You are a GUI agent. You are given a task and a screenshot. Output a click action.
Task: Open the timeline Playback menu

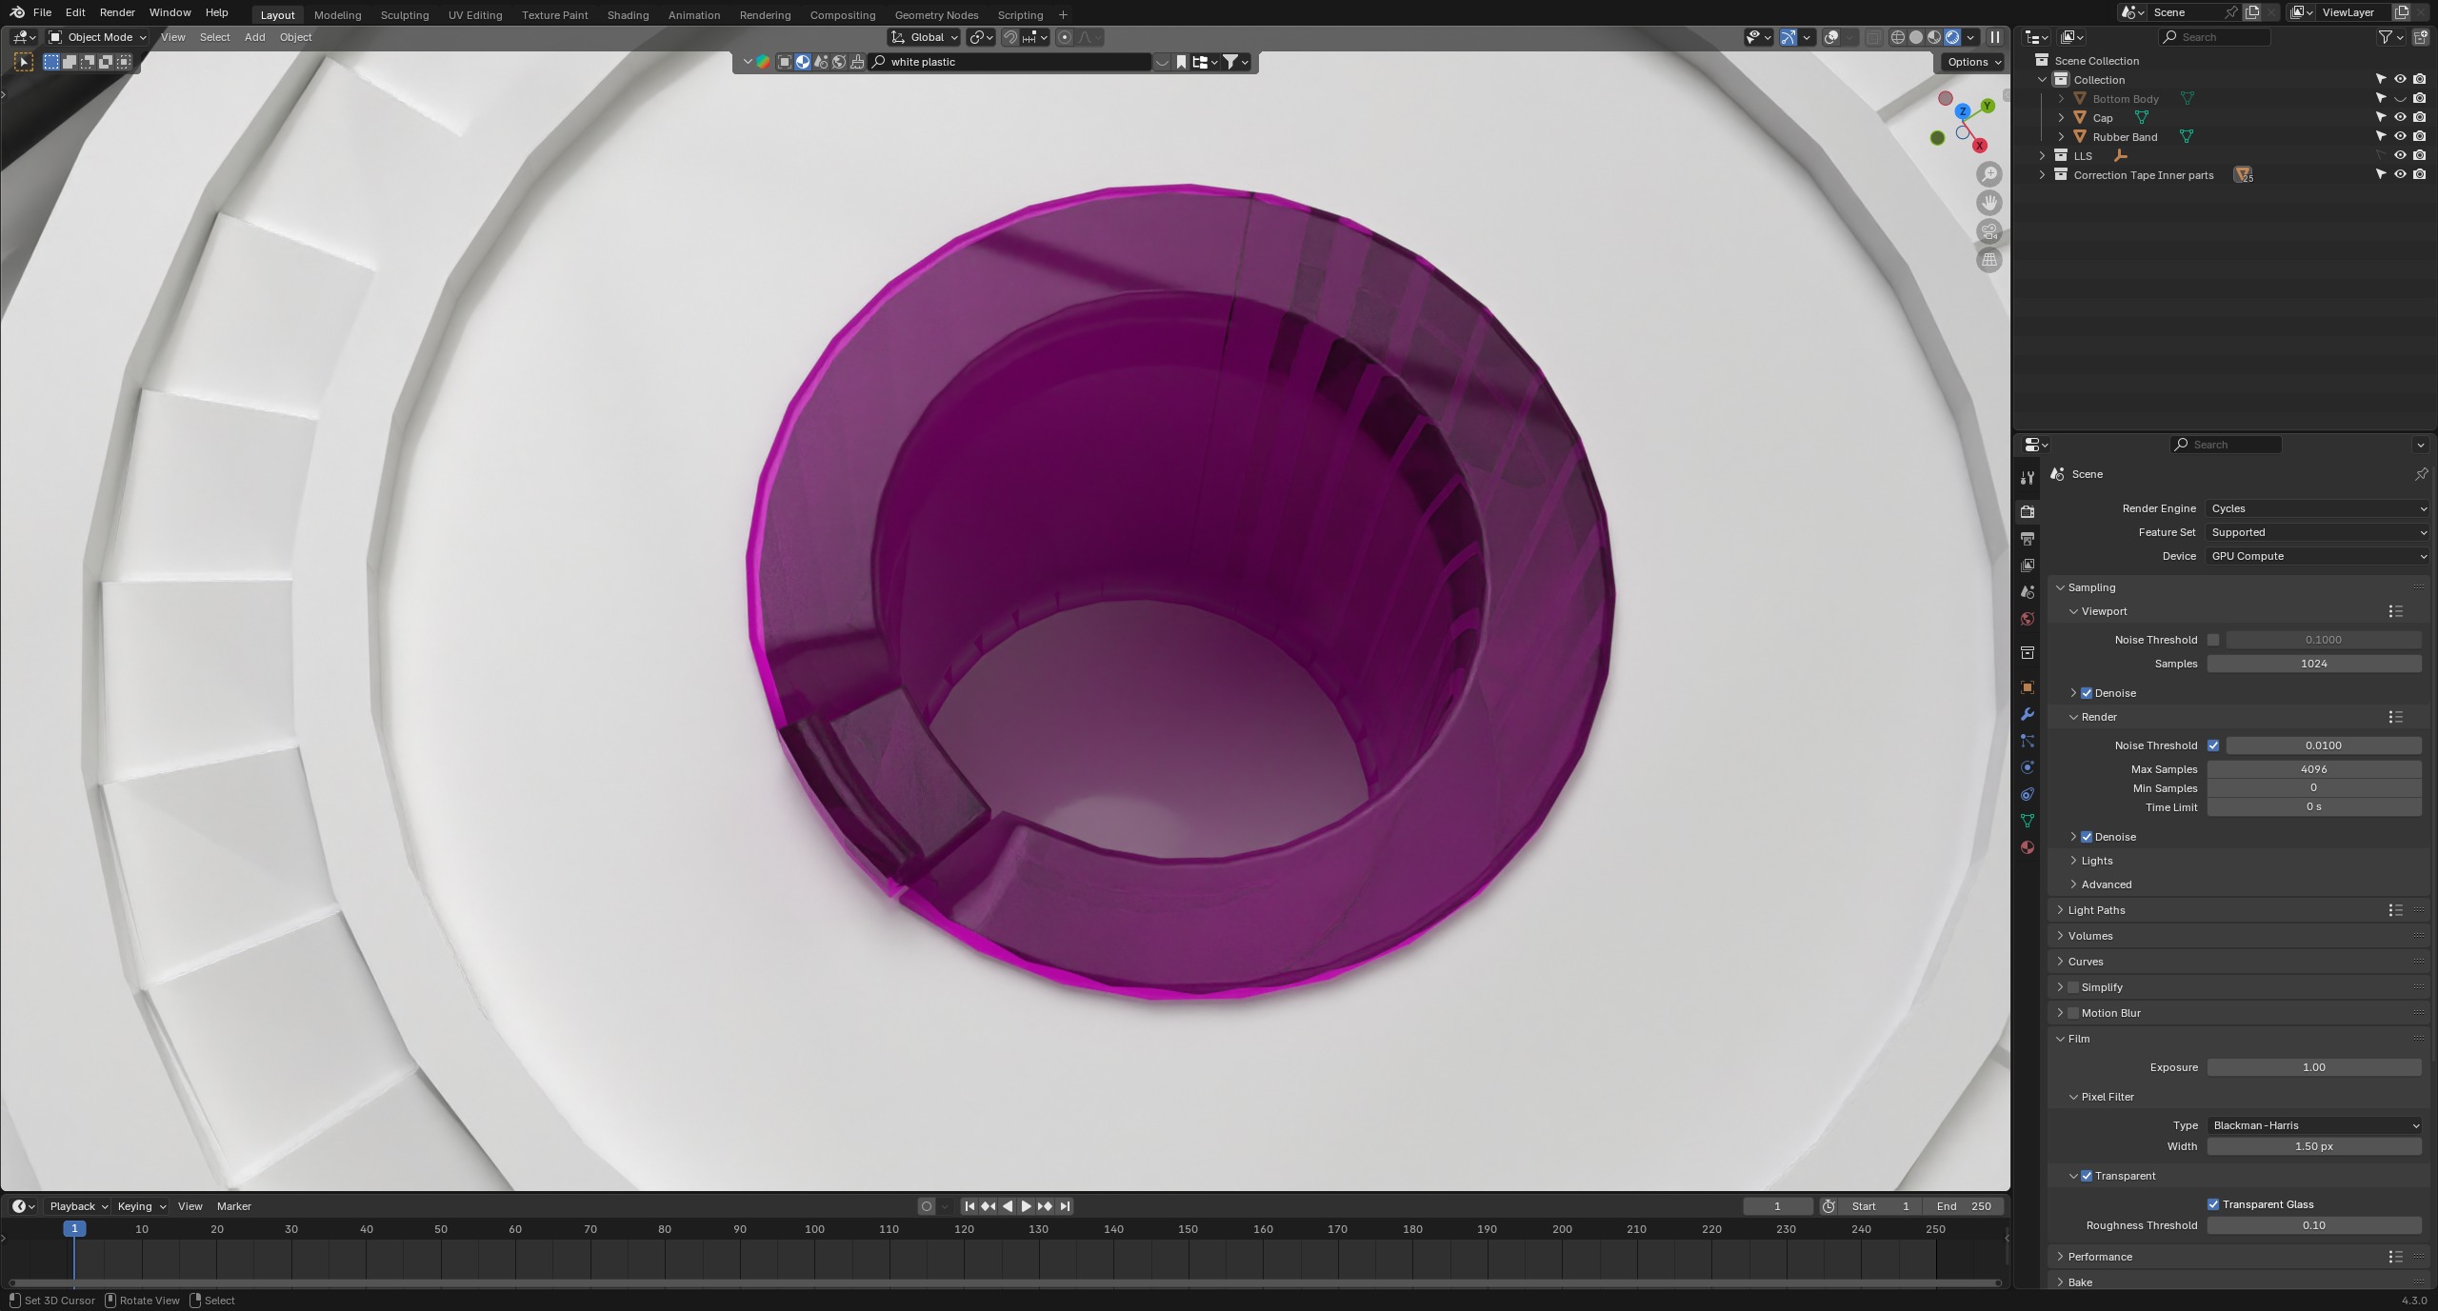tap(78, 1206)
